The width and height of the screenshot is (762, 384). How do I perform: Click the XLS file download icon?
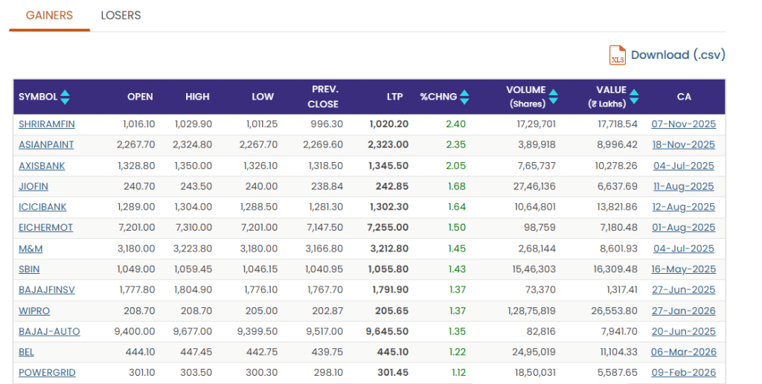618,55
